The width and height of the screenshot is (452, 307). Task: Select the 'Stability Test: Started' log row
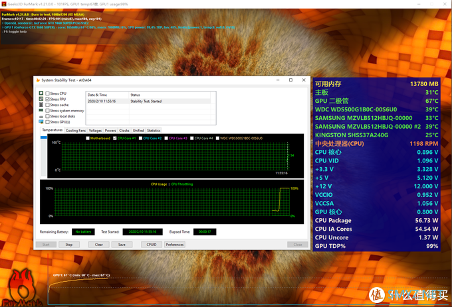pyautogui.click(x=149, y=101)
